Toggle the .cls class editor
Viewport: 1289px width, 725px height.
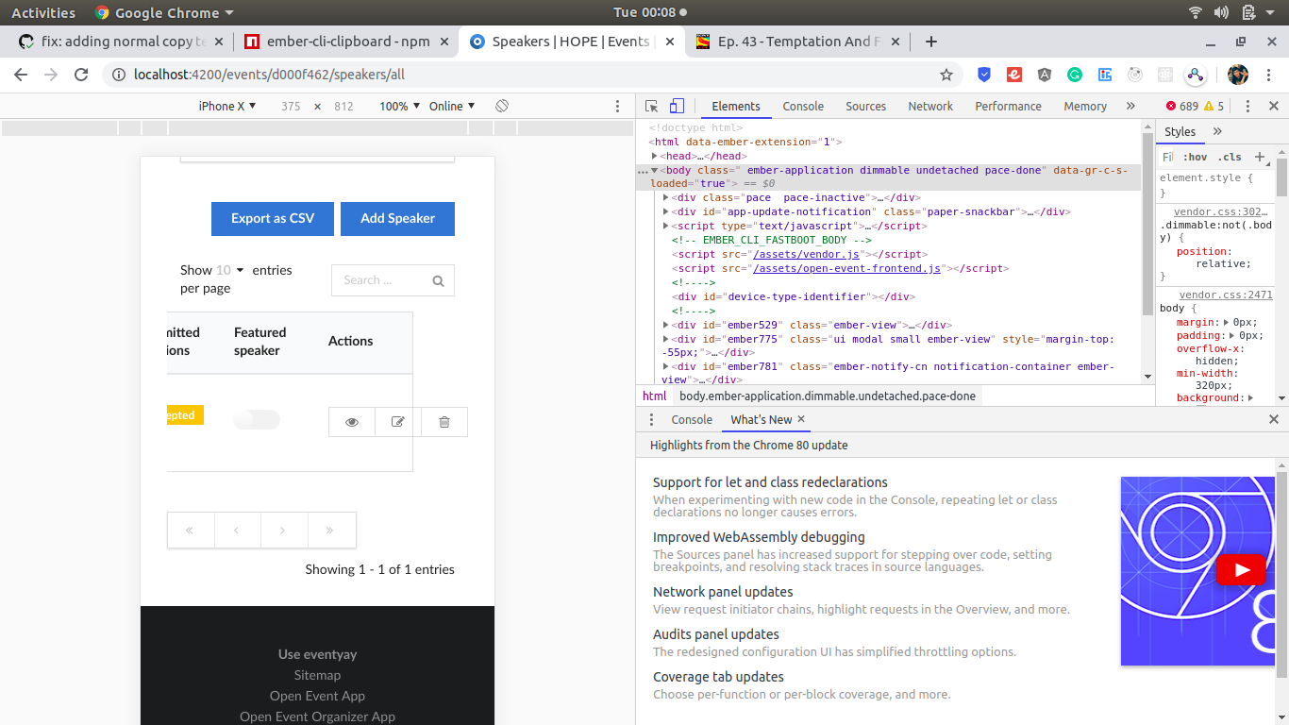(x=1230, y=157)
